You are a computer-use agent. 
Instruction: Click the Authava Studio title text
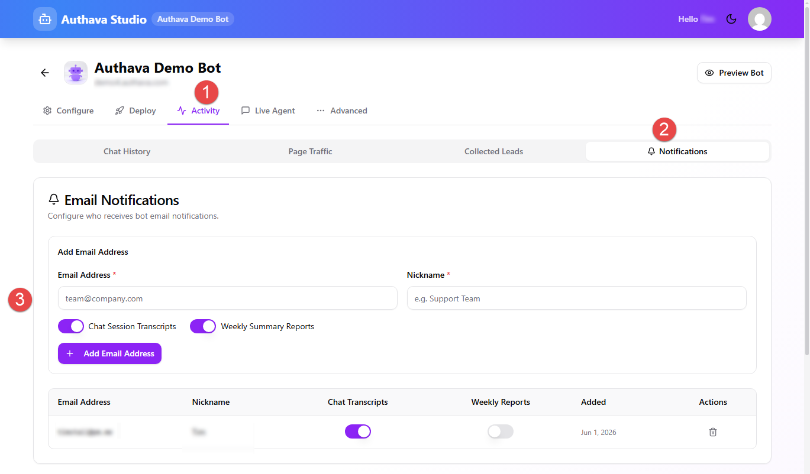pos(104,20)
